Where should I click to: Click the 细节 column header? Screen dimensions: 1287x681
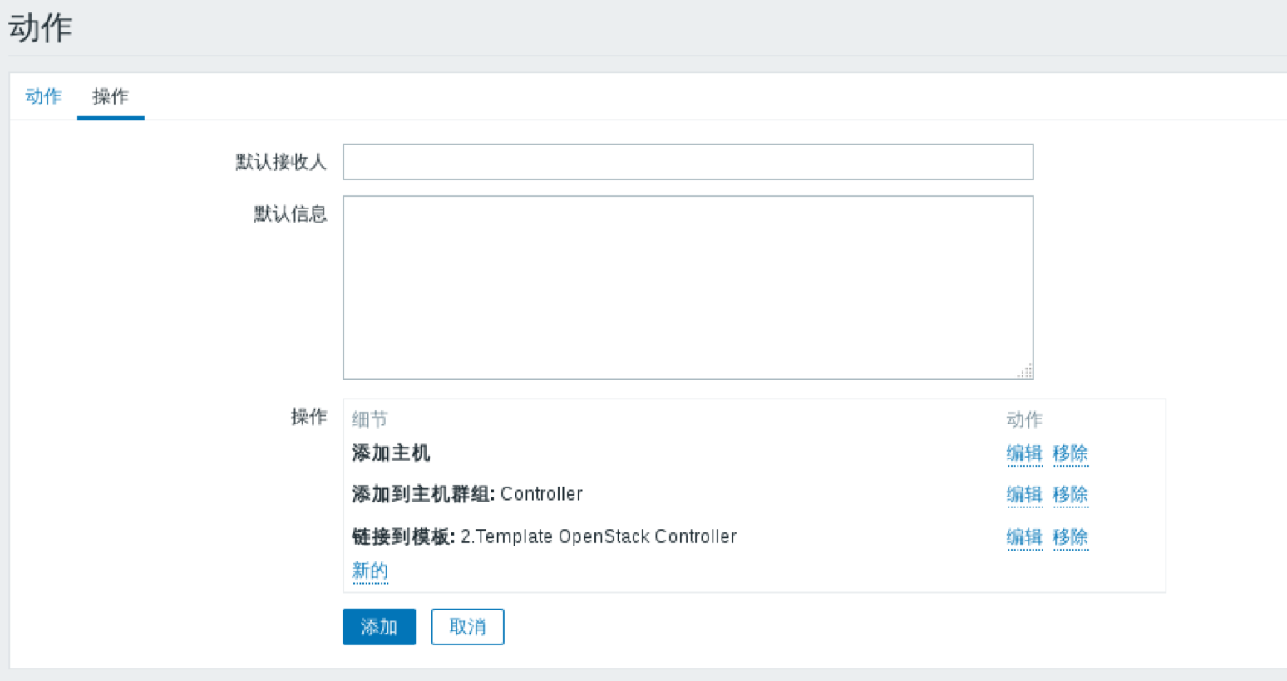(370, 419)
